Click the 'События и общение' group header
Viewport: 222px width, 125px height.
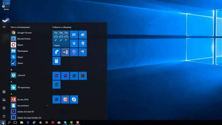pos(62,27)
